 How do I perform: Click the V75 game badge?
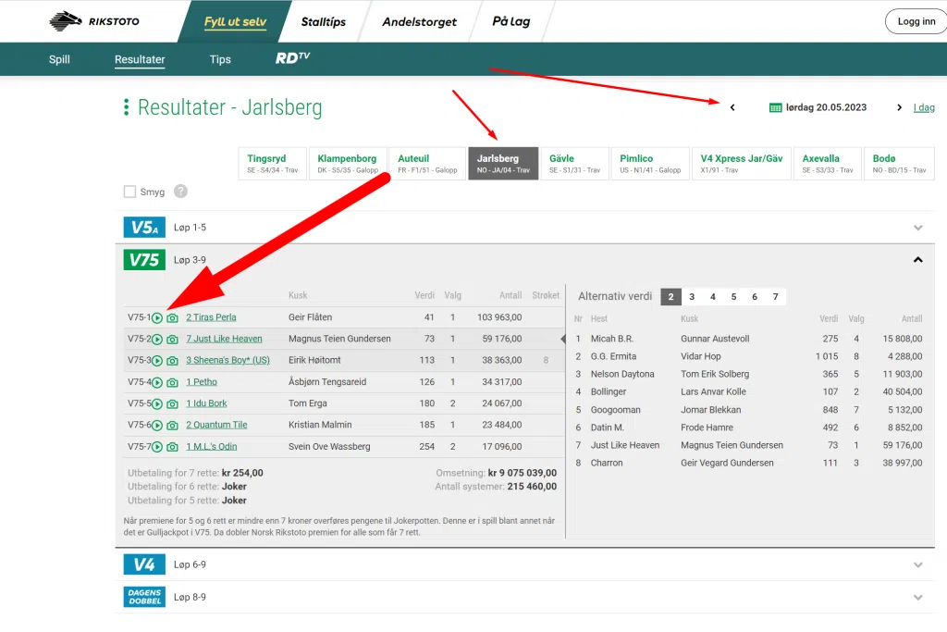tap(144, 260)
